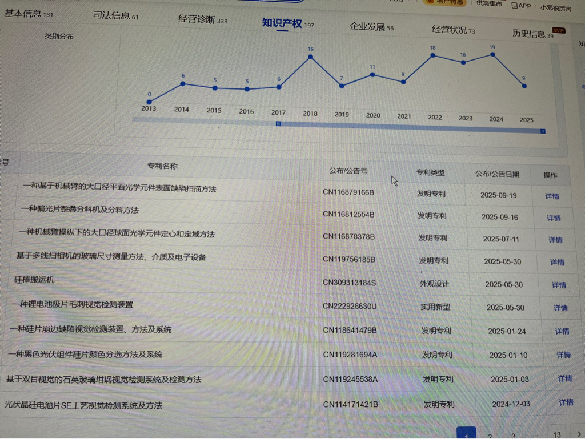Click the 2022 data point labeled 18

pos(432,55)
